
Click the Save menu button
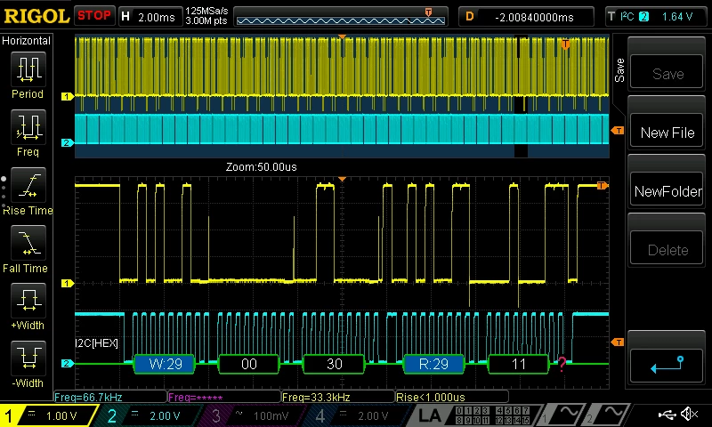click(x=667, y=73)
